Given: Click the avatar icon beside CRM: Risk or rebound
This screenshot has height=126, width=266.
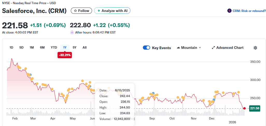Looking at the screenshot, I should pyautogui.click(x=229, y=11).
